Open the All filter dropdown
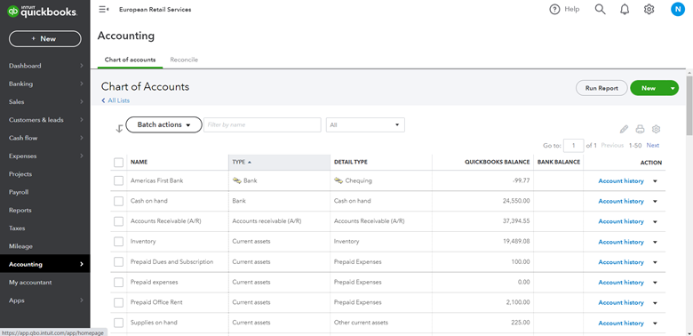This screenshot has width=693, height=336. coord(365,124)
